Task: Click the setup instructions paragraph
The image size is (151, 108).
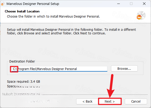Action: (71, 32)
